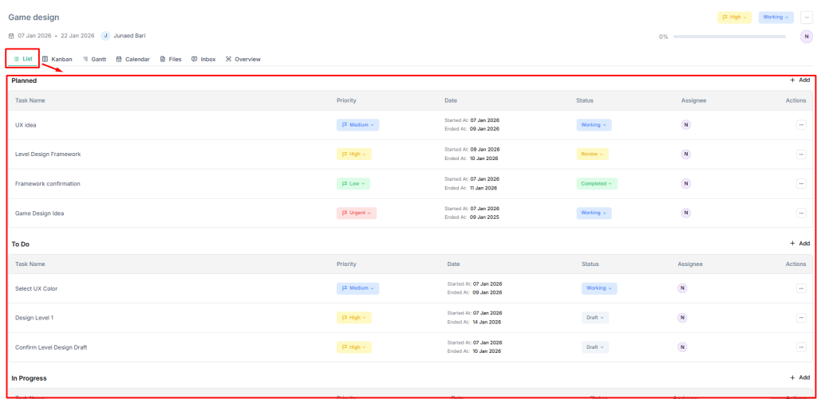Open actions menu for Select UX Color
The image size is (817, 399).
coord(800,288)
